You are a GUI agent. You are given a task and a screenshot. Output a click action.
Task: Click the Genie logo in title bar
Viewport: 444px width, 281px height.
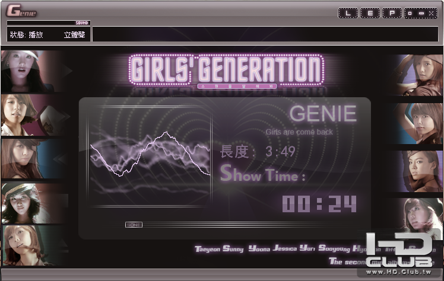point(21,11)
